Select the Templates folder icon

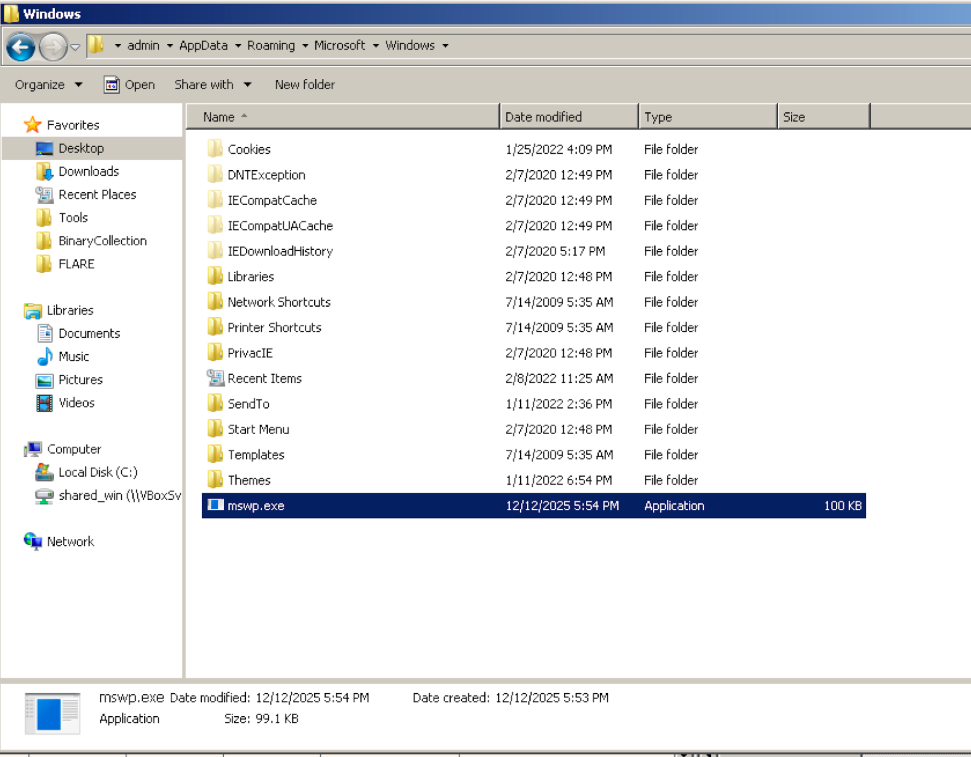click(x=215, y=454)
